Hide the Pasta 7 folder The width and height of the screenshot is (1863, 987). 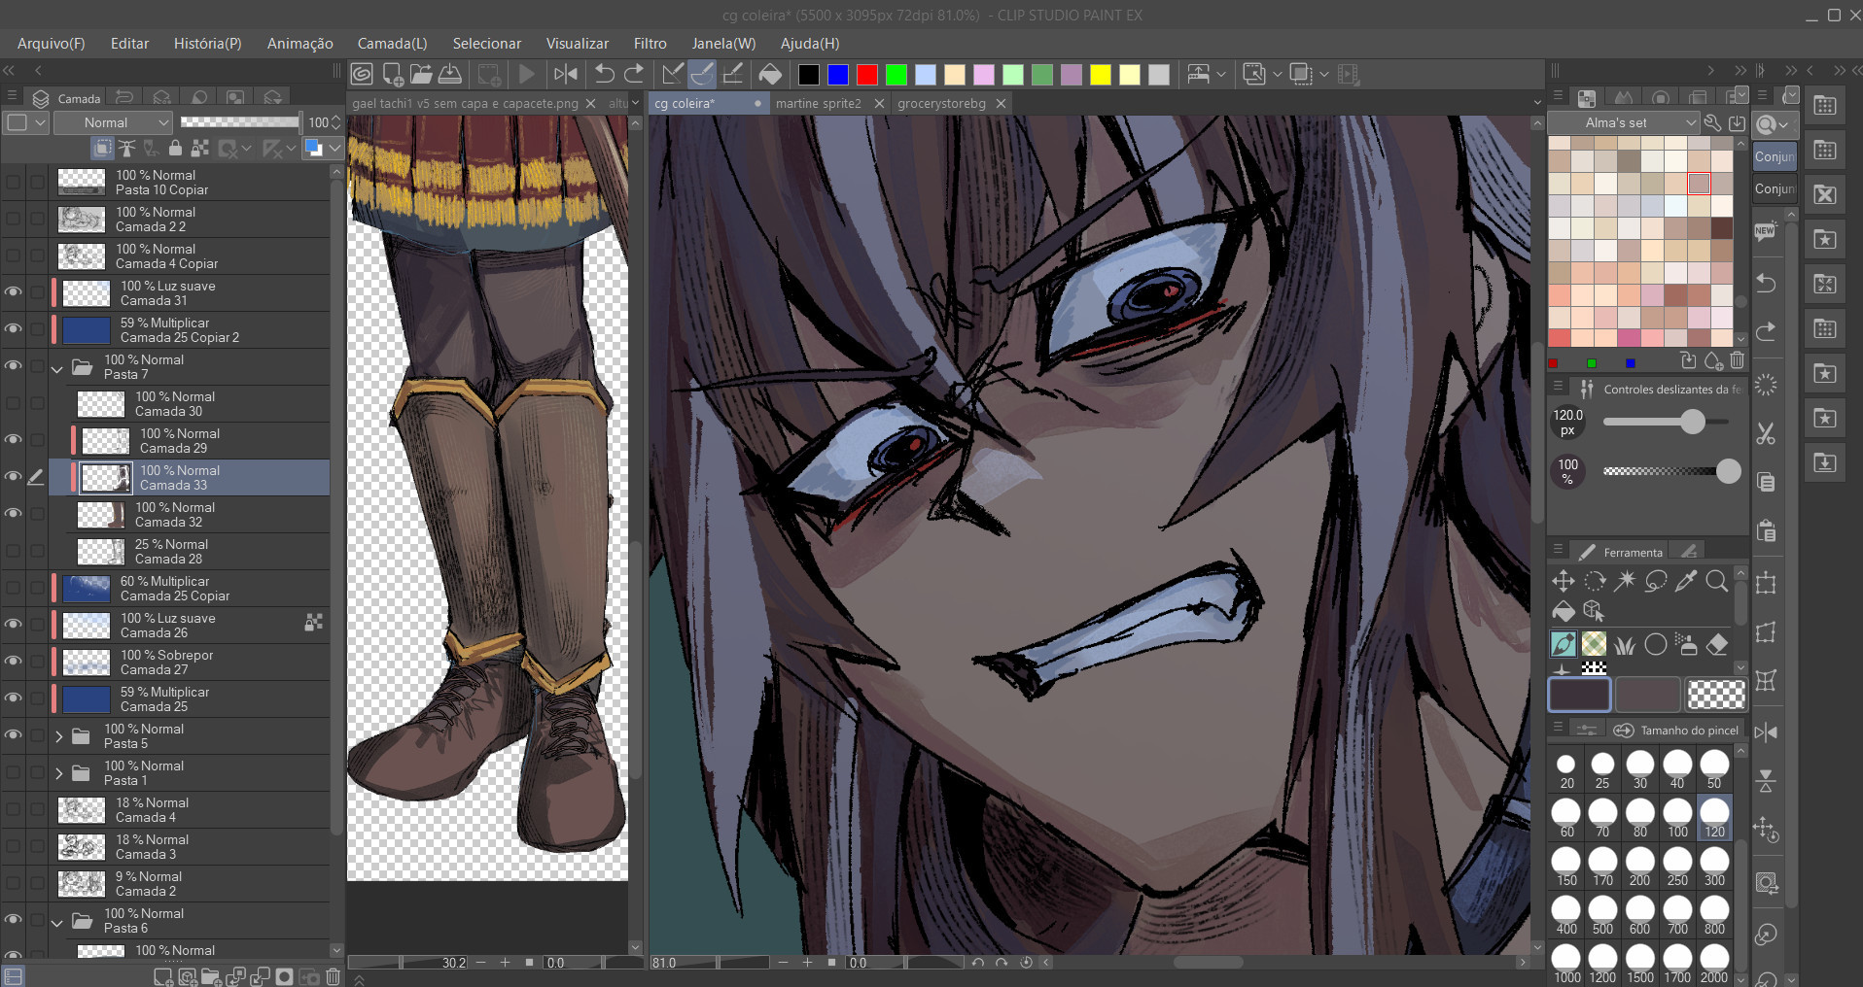(x=13, y=365)
